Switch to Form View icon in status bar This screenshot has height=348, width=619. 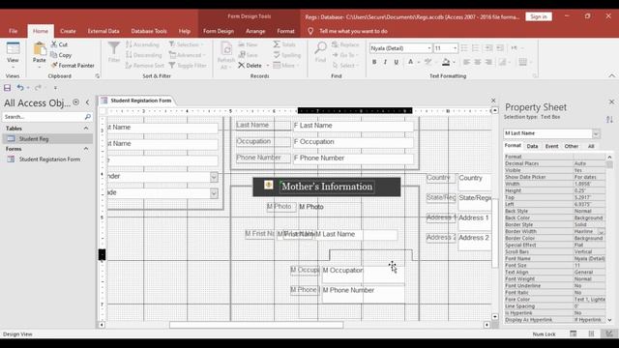click(x=573, y=333)
